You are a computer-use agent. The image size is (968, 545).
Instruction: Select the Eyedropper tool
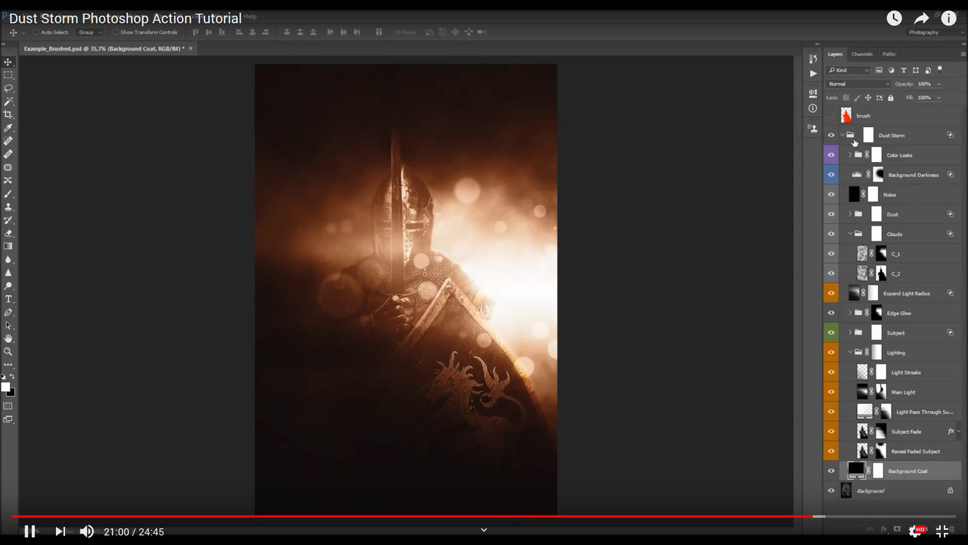tap(8, 128)
